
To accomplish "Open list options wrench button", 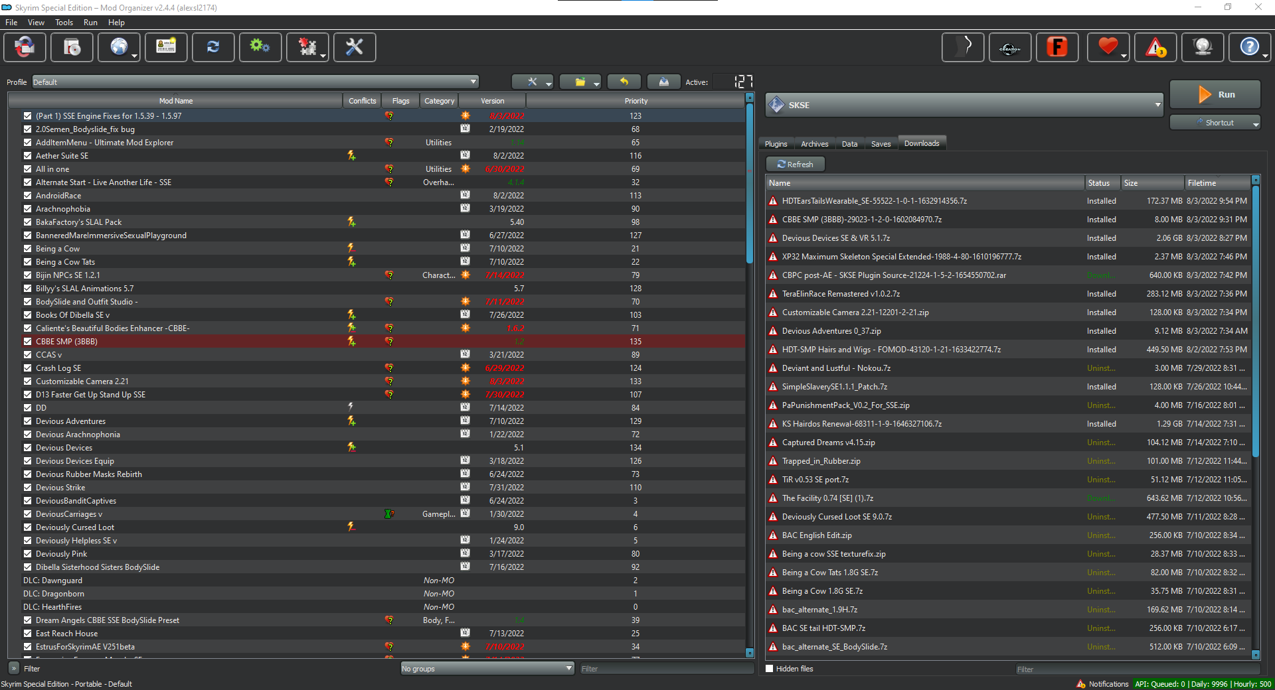I will tap(533, 82).
